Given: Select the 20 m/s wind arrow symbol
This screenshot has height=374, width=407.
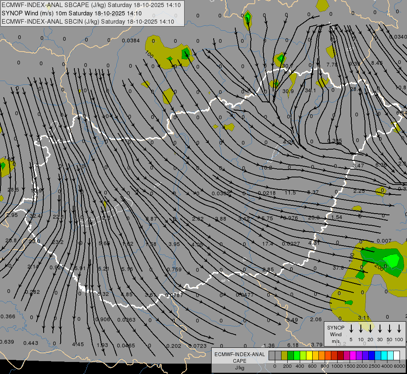Looking at the screenshot, I should click(370, 329).
